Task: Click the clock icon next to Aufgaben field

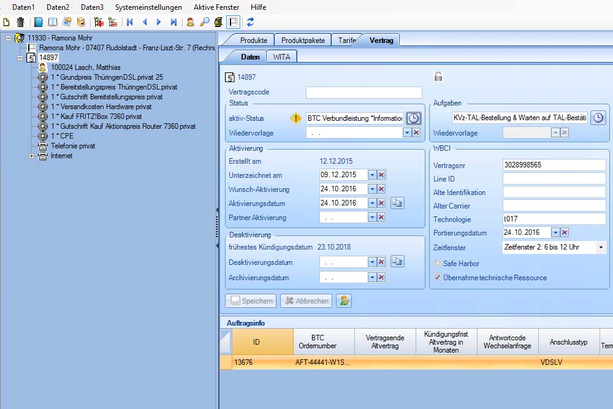Action: click(x=598, y=118)
